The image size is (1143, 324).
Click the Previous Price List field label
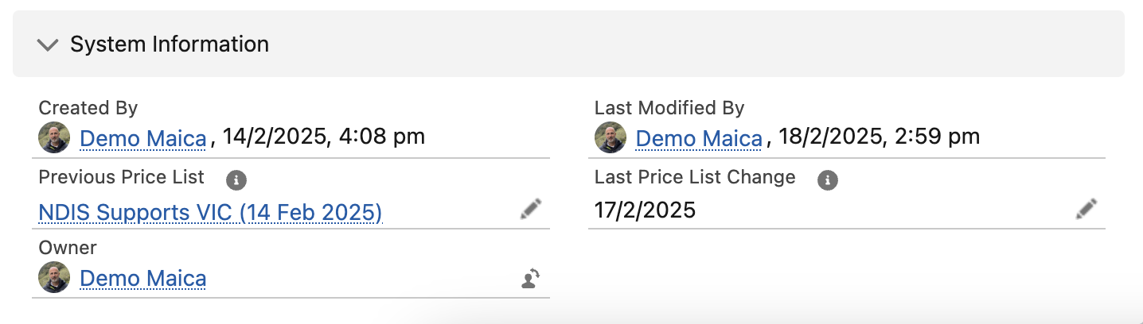(x=121, y=177)
